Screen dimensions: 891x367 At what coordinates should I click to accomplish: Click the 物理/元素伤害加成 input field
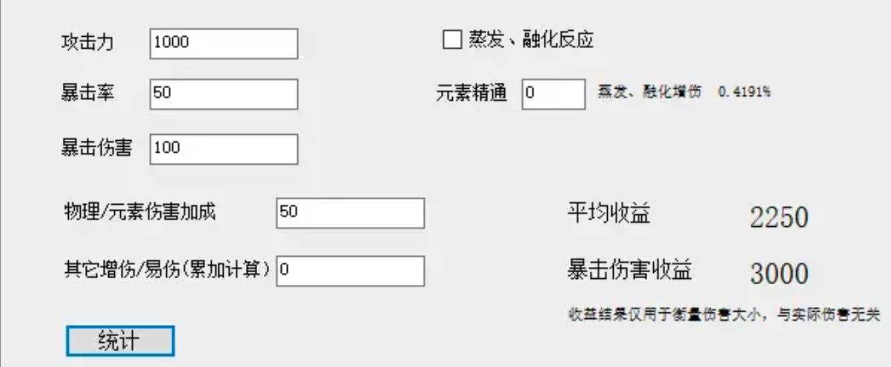point(350,213)
